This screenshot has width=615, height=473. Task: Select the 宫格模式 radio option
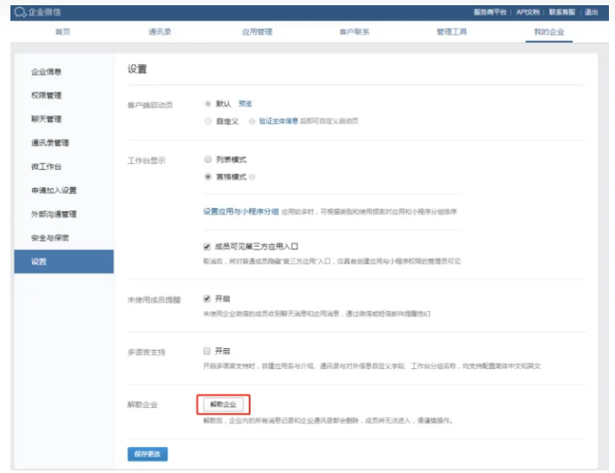point(207,176)
